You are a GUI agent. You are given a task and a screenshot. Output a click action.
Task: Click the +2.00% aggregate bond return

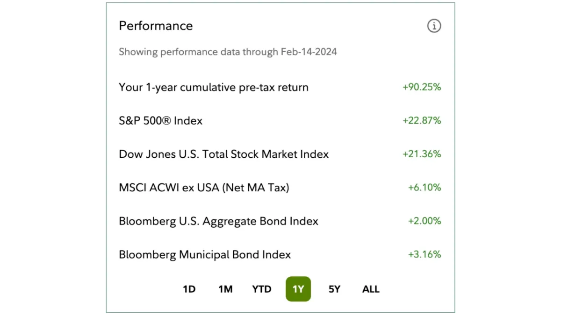coord(424,221)
